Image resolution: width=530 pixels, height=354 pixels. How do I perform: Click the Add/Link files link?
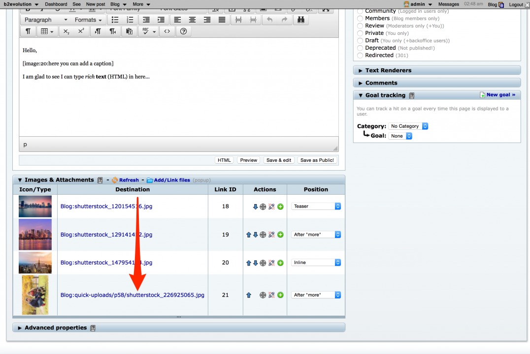click(168, 180)
